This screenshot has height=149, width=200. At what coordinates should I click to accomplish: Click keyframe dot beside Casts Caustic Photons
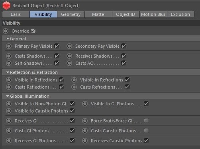(85, 131)
